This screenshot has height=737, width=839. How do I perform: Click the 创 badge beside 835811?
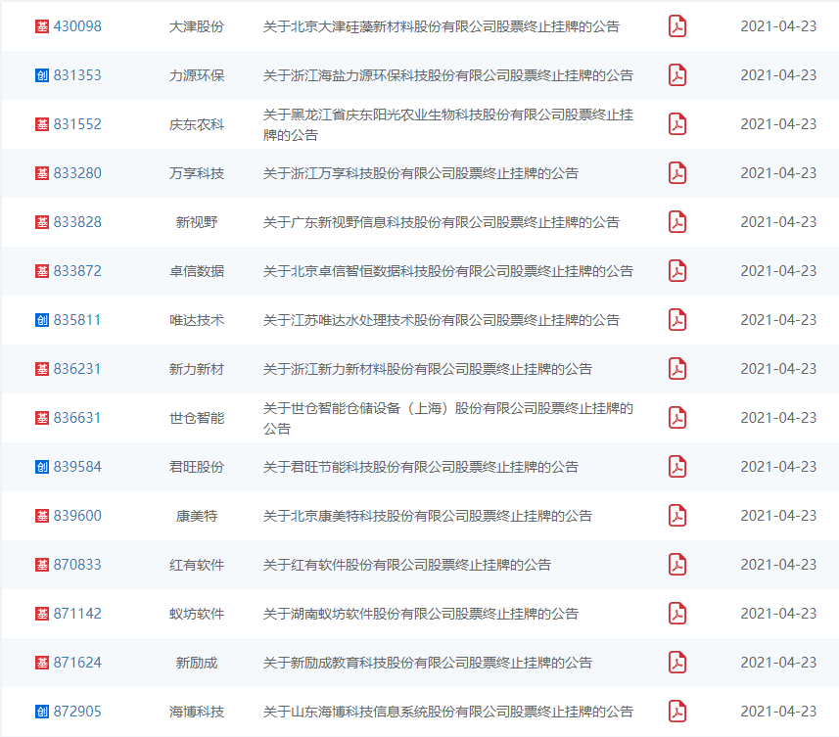click(x=42, y=320)
